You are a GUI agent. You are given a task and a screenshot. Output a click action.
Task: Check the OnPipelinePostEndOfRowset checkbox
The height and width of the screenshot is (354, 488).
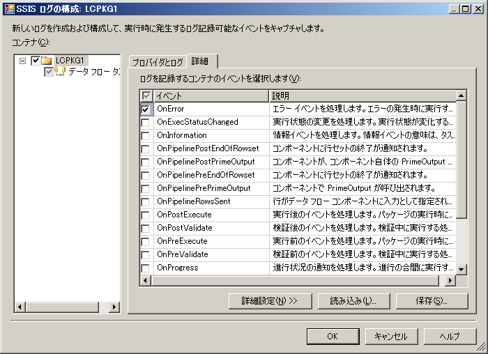tap(145, 149)
